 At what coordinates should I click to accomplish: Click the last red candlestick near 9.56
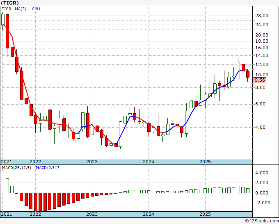[x=248, y=74]
